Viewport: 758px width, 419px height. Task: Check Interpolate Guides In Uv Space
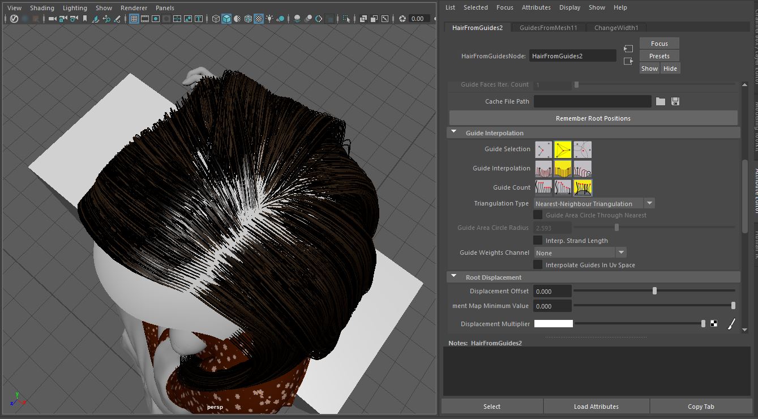(538, 265)
